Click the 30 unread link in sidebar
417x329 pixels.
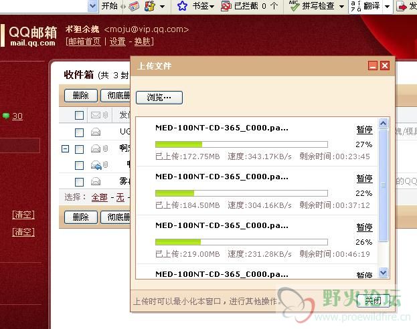coord(17,116)
